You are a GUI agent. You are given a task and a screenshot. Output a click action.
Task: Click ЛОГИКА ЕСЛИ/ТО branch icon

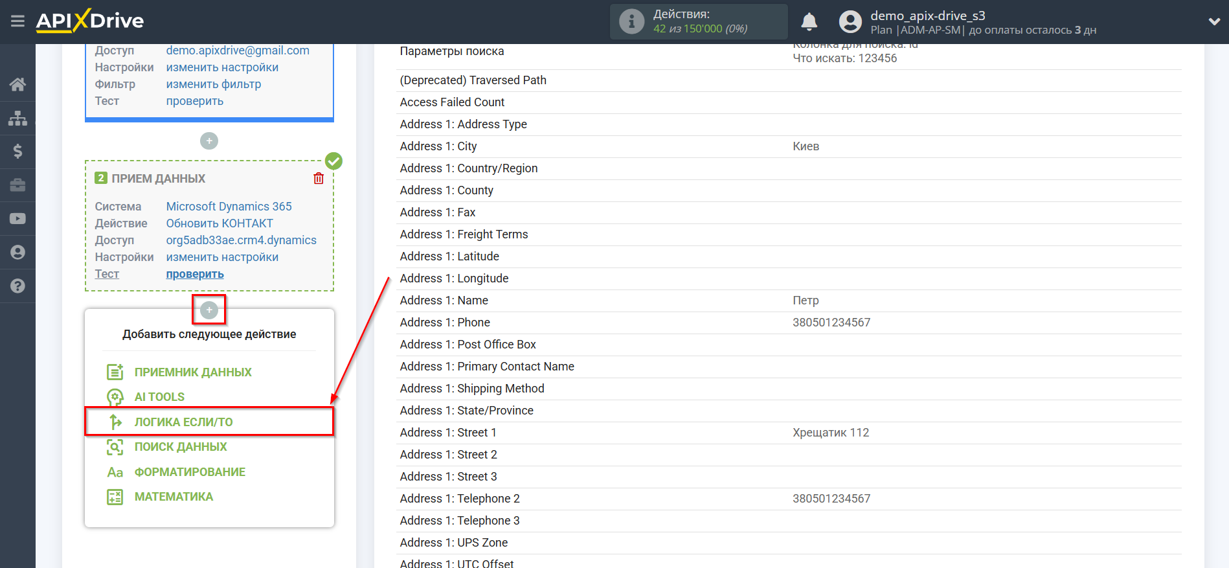pos(115,422)
